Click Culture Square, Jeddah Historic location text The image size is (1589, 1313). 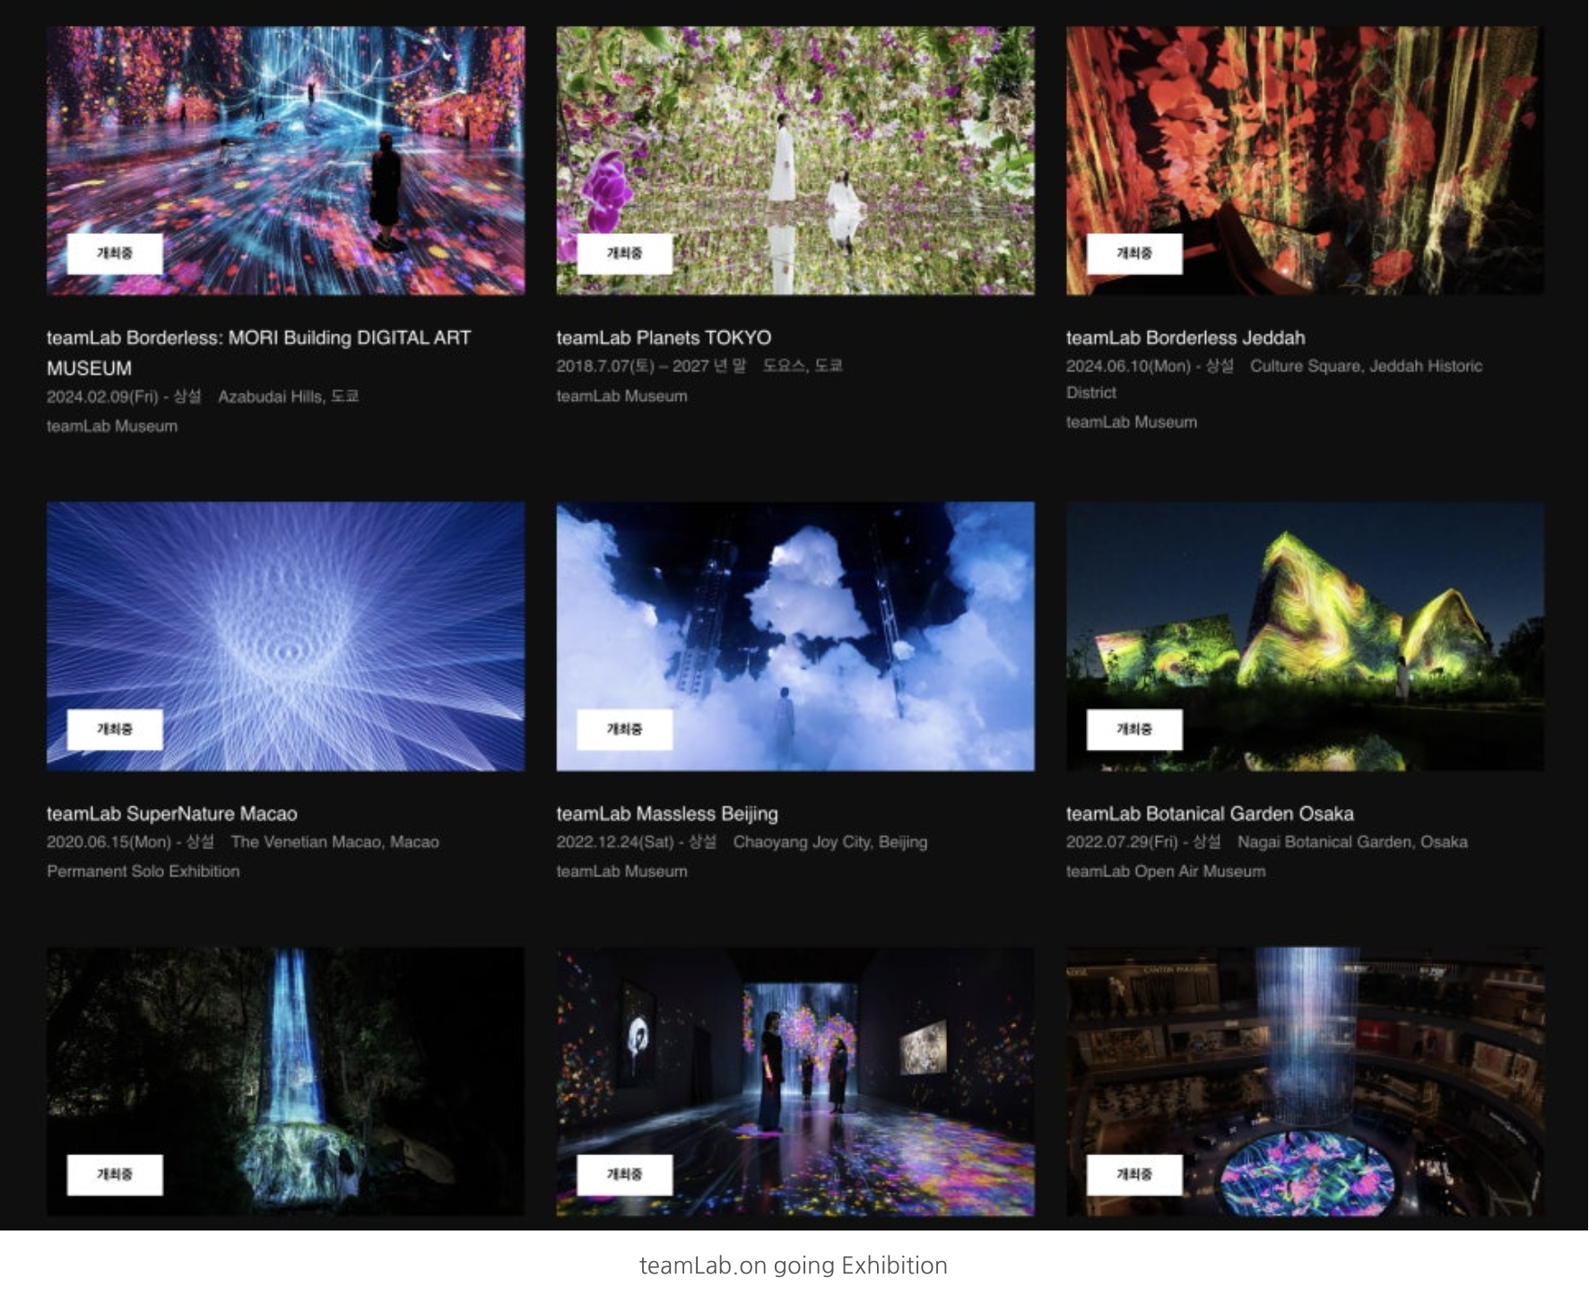(1274, 379)
